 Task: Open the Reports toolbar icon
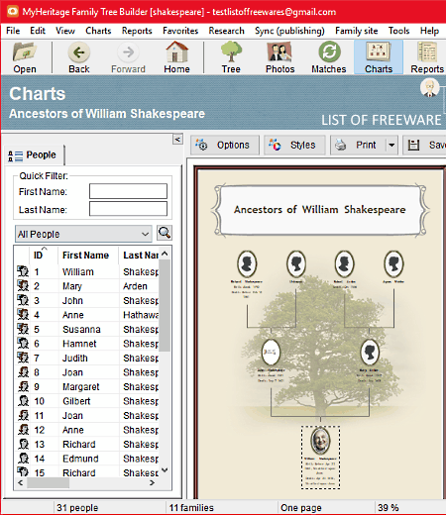[427, 57]
